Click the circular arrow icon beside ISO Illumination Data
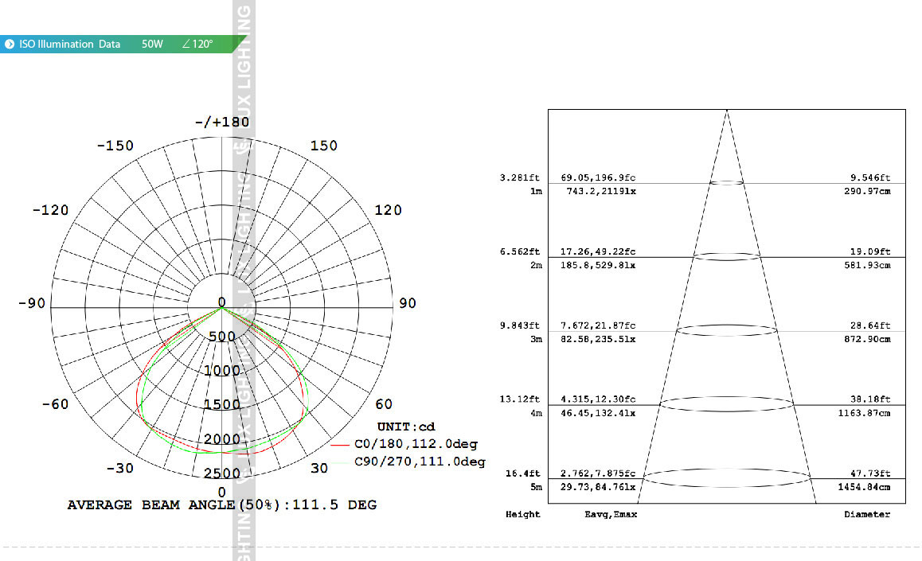This screenshot has height=561, width=922. 10,44
